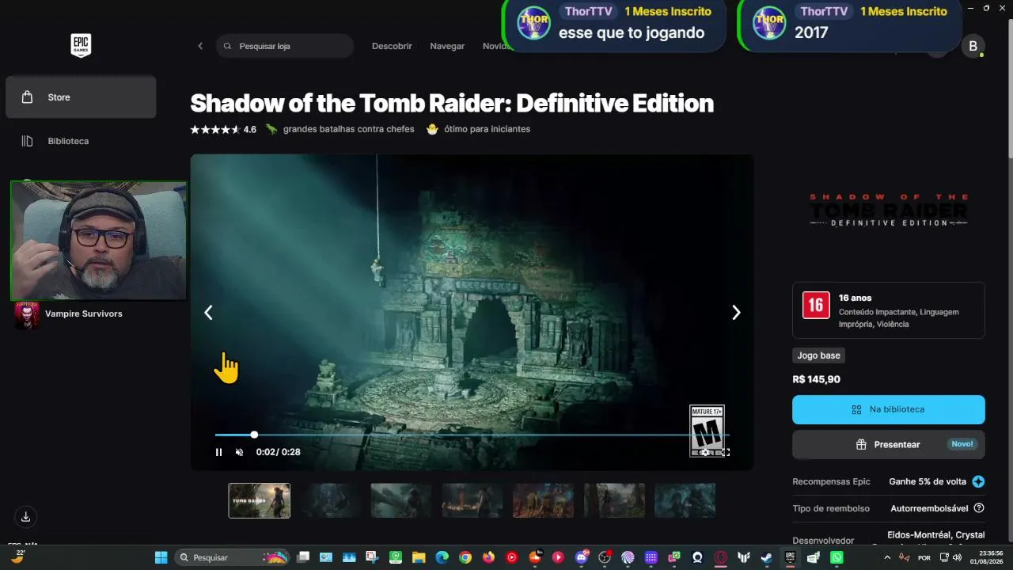
Task: Select the fifth media thumbnail
Action: point(543,500)
